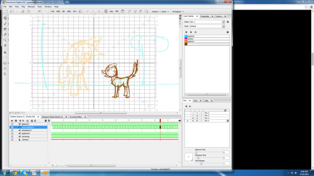Switch to the Exposure Sheet tab
The width and height of the screenshot is (314, 176).
(53, 117)
